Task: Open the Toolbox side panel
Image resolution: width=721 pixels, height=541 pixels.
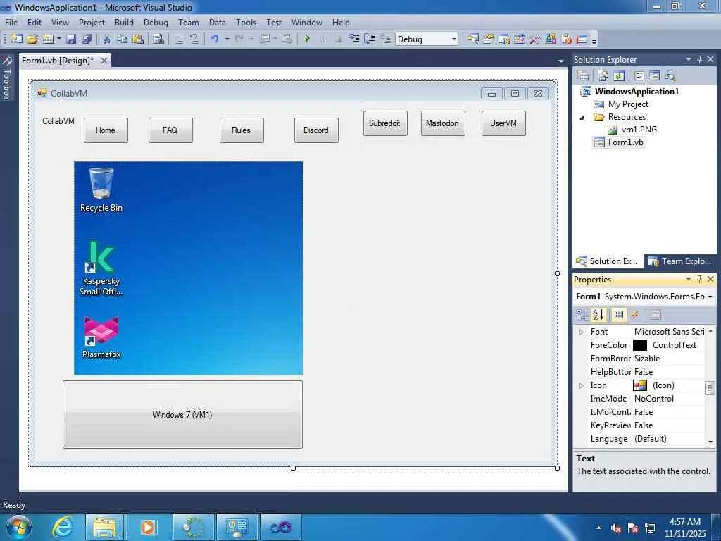Action: pyautogui.click(x=6, y=77)
